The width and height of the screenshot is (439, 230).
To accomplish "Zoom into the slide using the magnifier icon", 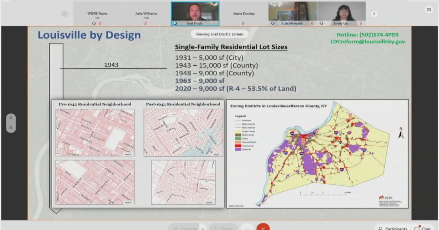I will tap(11, 118).
